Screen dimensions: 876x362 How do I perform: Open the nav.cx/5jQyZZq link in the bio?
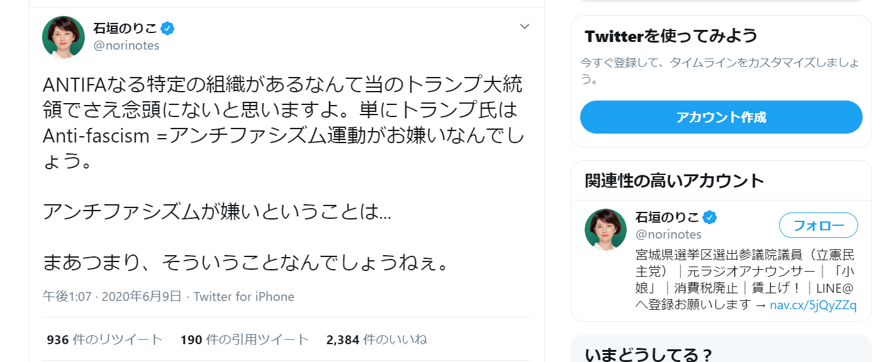pyautogui.click(x=813, y=305)
